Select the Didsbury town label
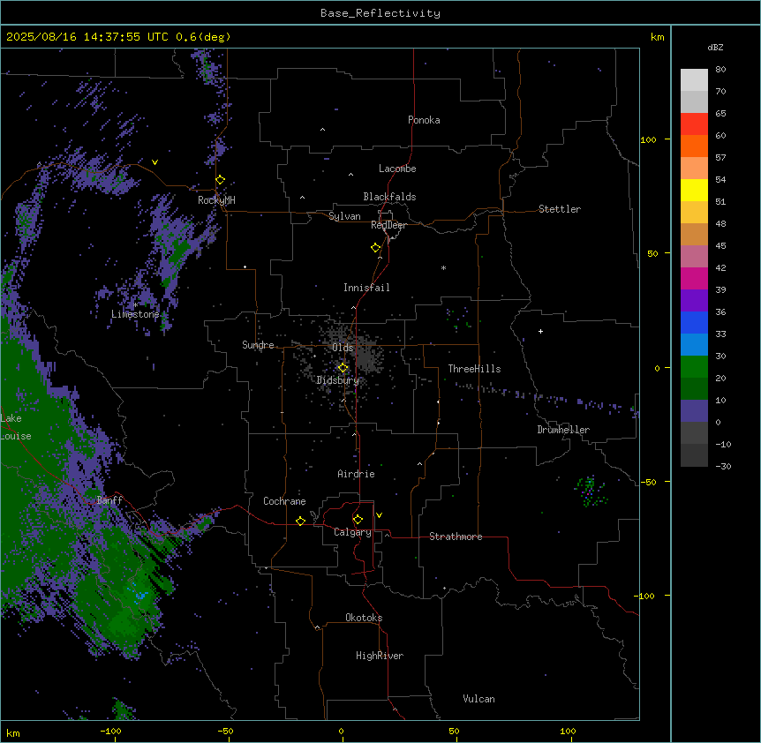This screenshot has width=761, height=743. point(338,380)
